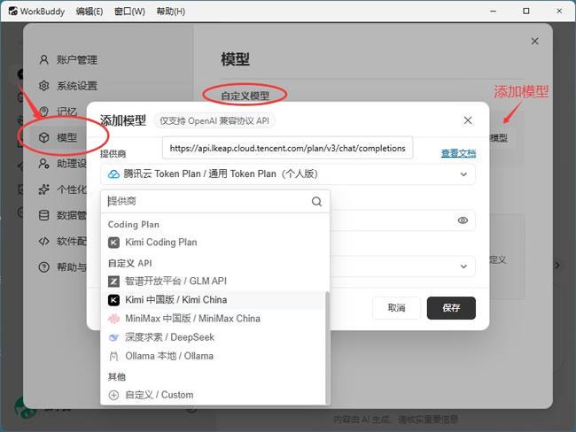
Task: Click the Kimi Coding Plan K icon
Action: (113, 243)
